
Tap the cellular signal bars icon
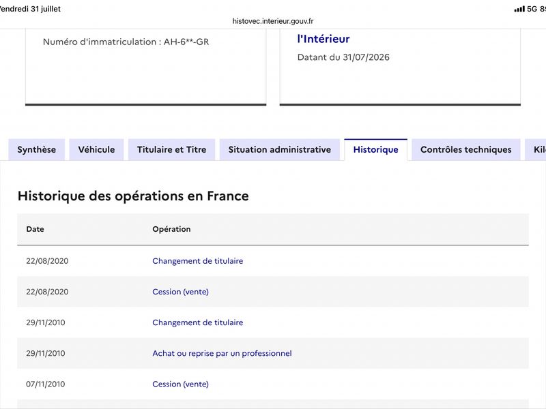519,9
